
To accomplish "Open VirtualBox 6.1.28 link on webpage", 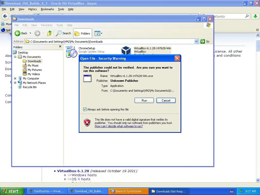I will (x=73, y=171).
